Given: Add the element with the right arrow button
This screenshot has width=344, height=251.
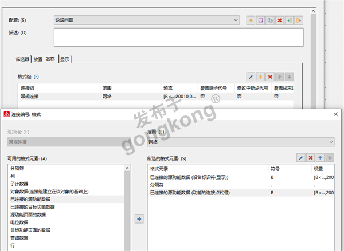Looking at the screenshot, I should tap(139, 218).
